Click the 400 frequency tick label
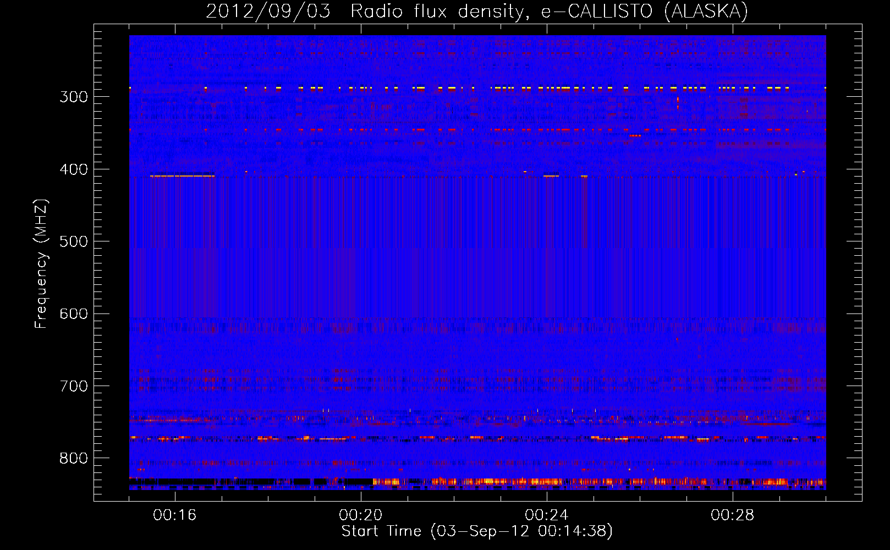 (74, 169)
